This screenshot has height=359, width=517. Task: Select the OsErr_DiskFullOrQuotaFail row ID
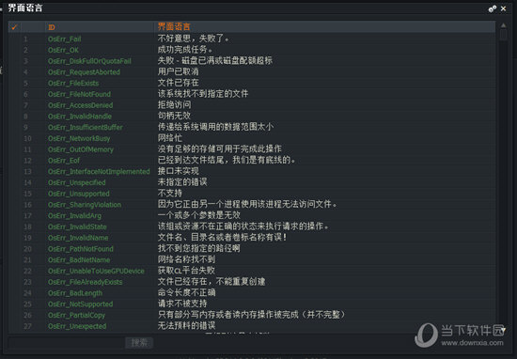[89, 61]
